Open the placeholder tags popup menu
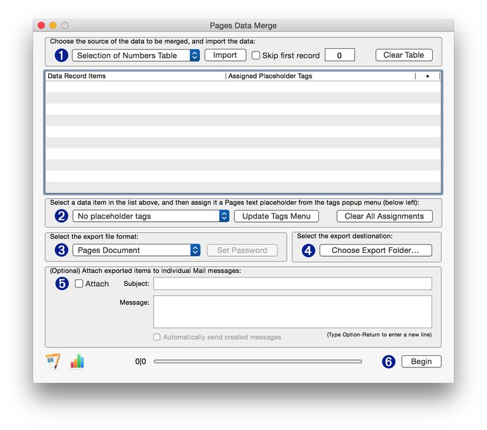The width and height of the screenshot is (487, 430). [x=151, y=216]
